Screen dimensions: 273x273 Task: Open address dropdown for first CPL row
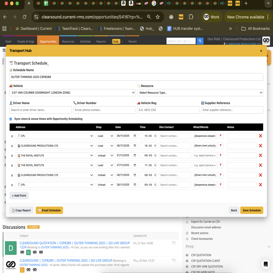click(55, 136)
